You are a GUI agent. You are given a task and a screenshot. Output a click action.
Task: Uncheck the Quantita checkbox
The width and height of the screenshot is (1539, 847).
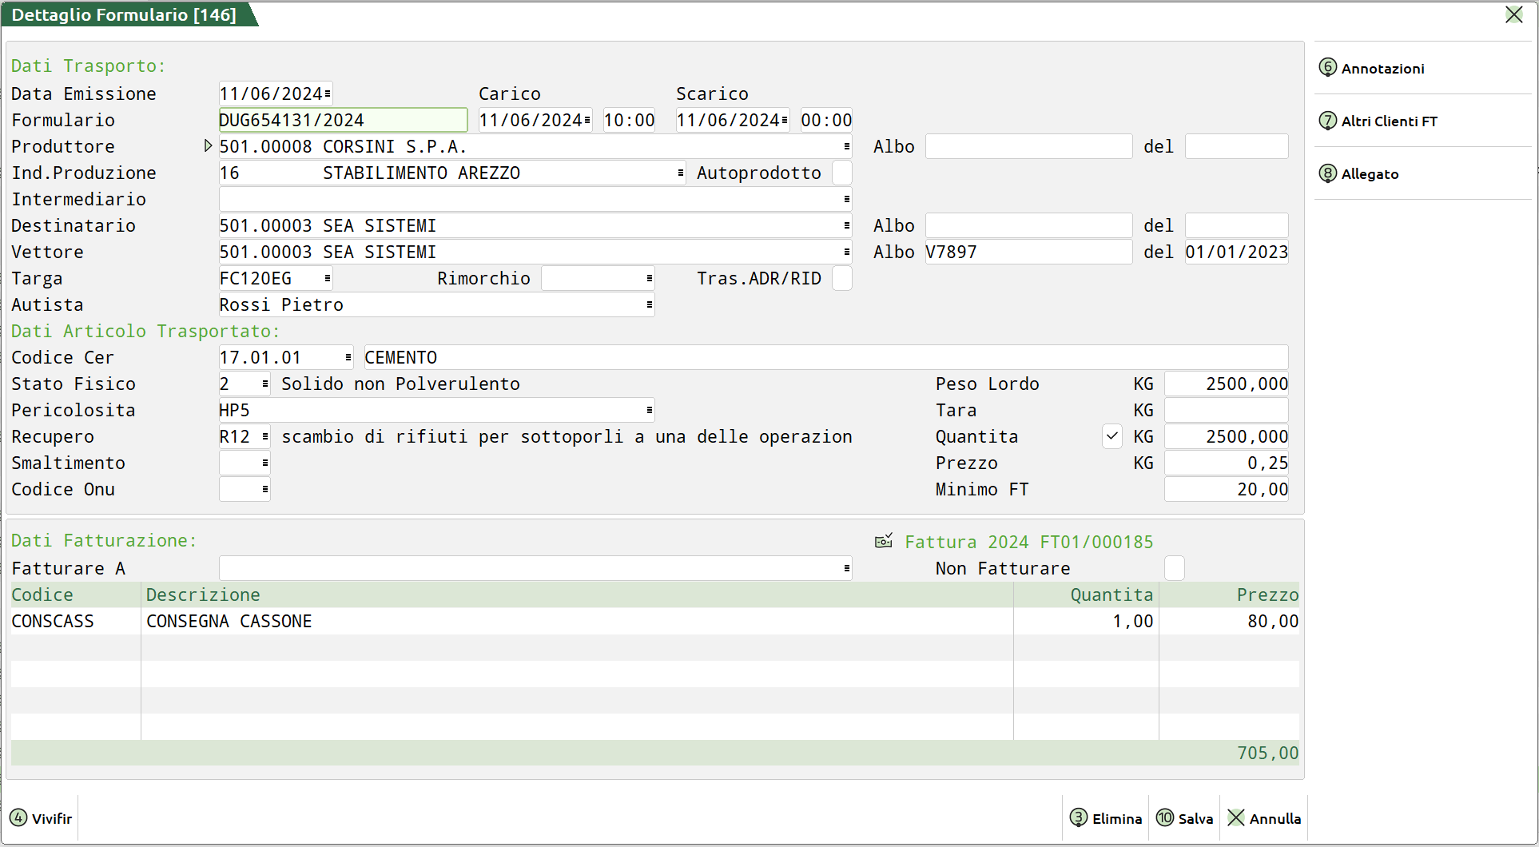1111,436
